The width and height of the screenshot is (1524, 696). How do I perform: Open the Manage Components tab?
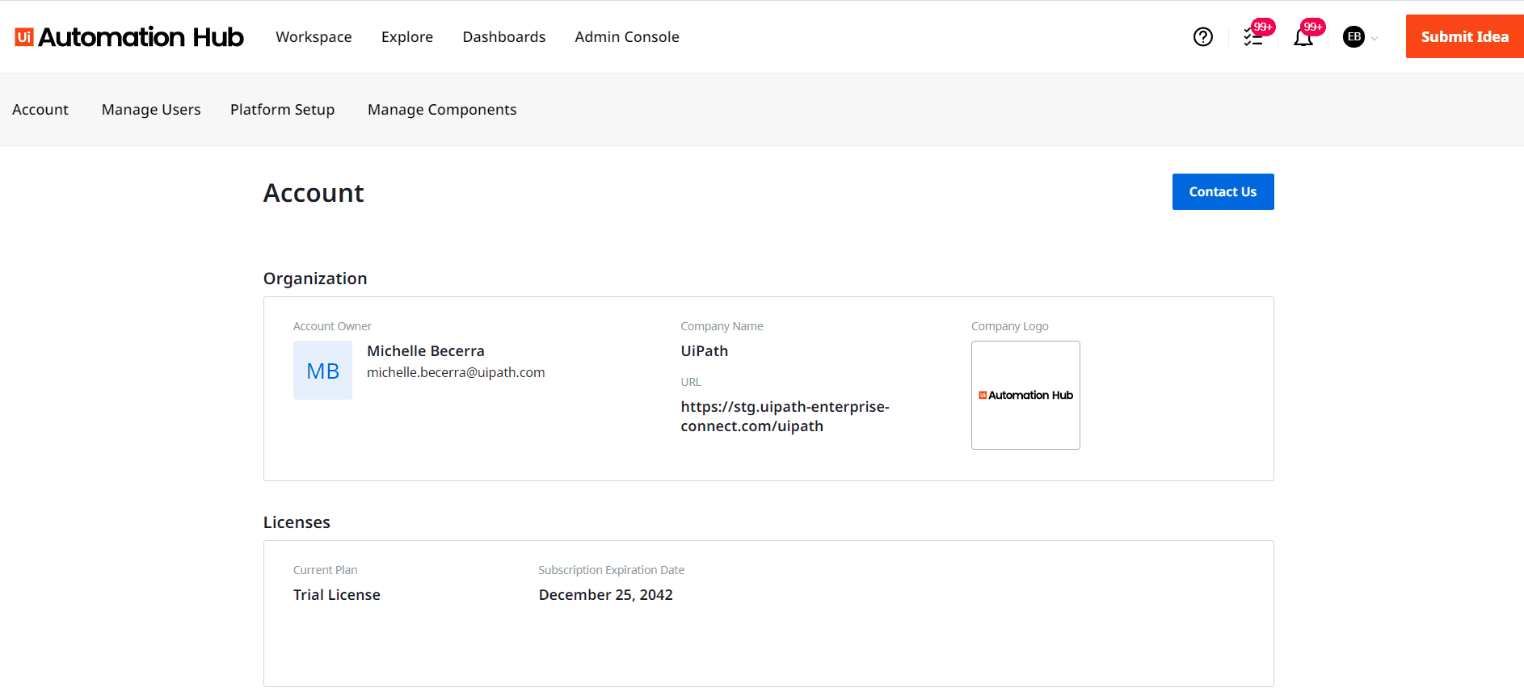pos(442,110)
